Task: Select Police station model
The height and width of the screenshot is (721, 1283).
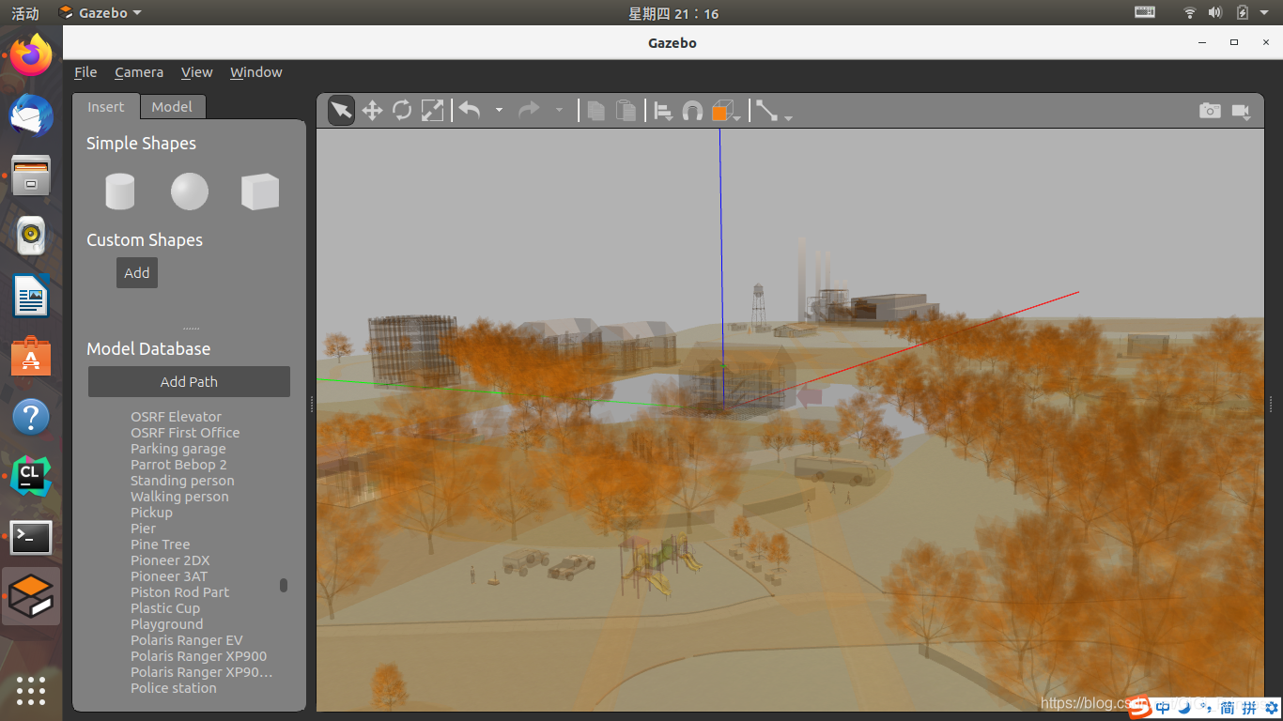Action: click(174, 688)
